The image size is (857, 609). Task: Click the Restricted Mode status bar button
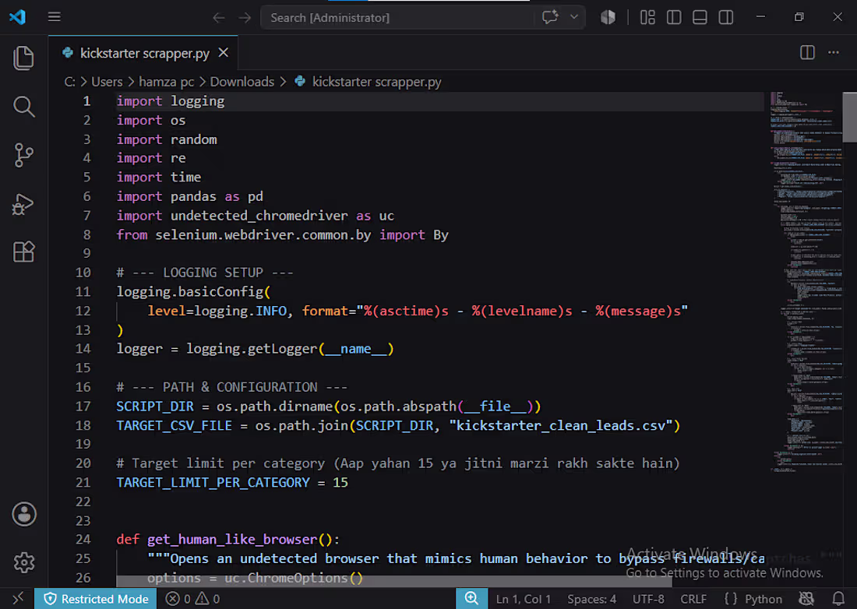click(x=96, y=599)
